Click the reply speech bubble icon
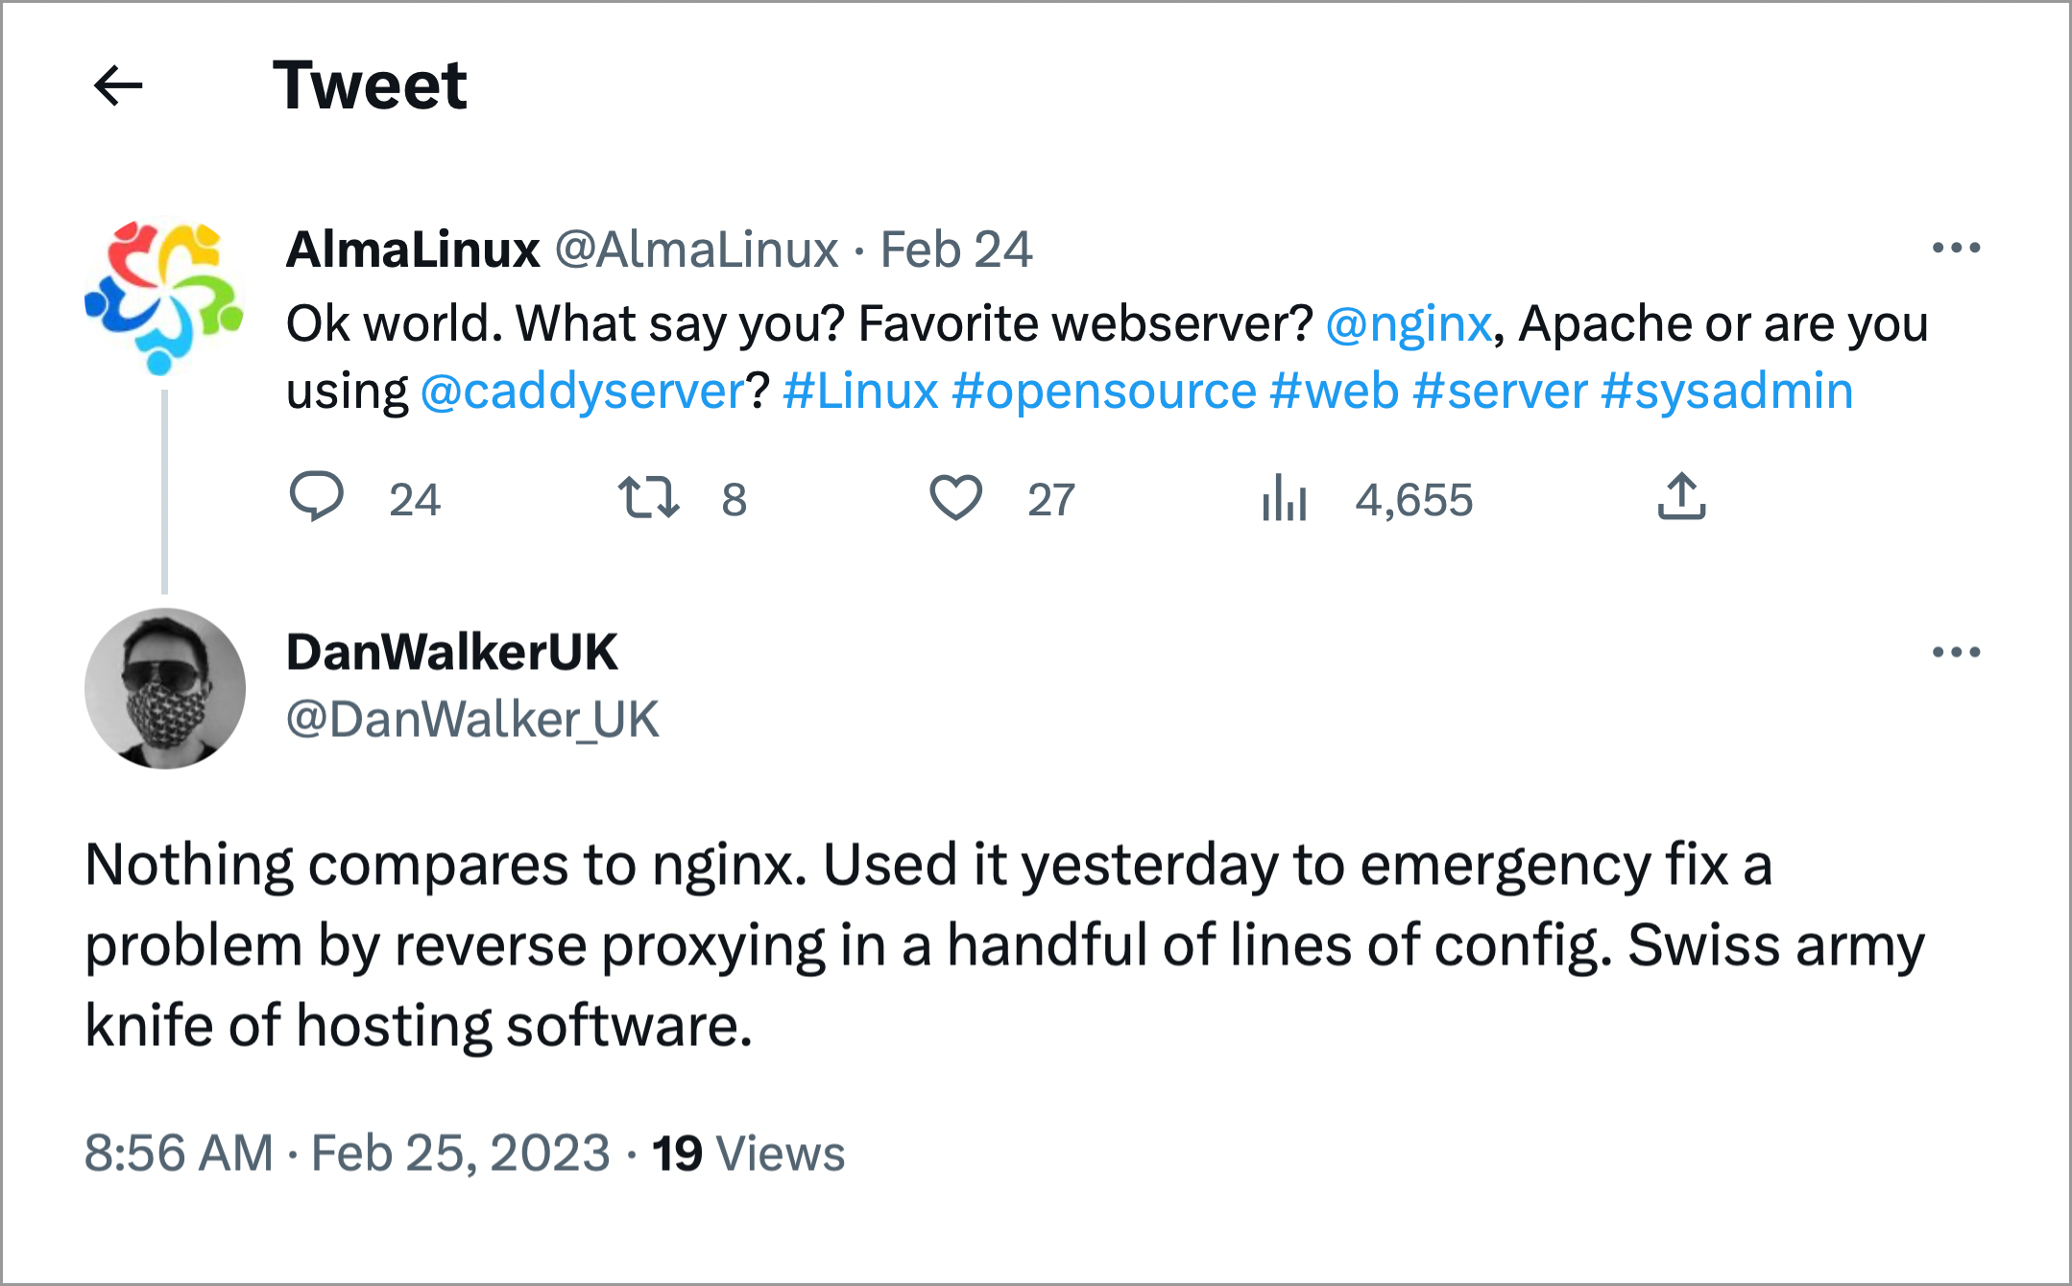 point(316,497)
